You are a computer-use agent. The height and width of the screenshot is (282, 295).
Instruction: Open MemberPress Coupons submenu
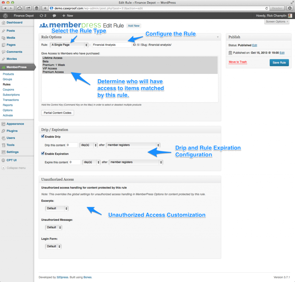pos(8,90)
